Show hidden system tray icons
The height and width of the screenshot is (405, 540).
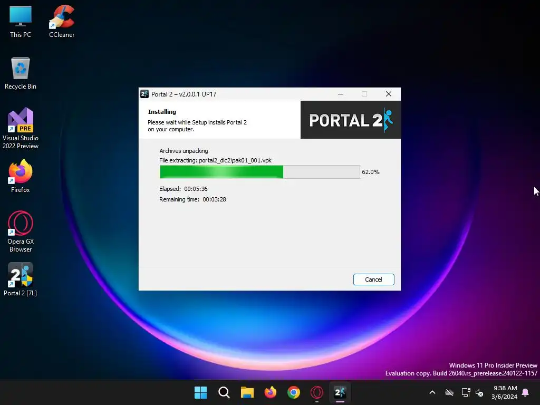click(x=432, y=392)
